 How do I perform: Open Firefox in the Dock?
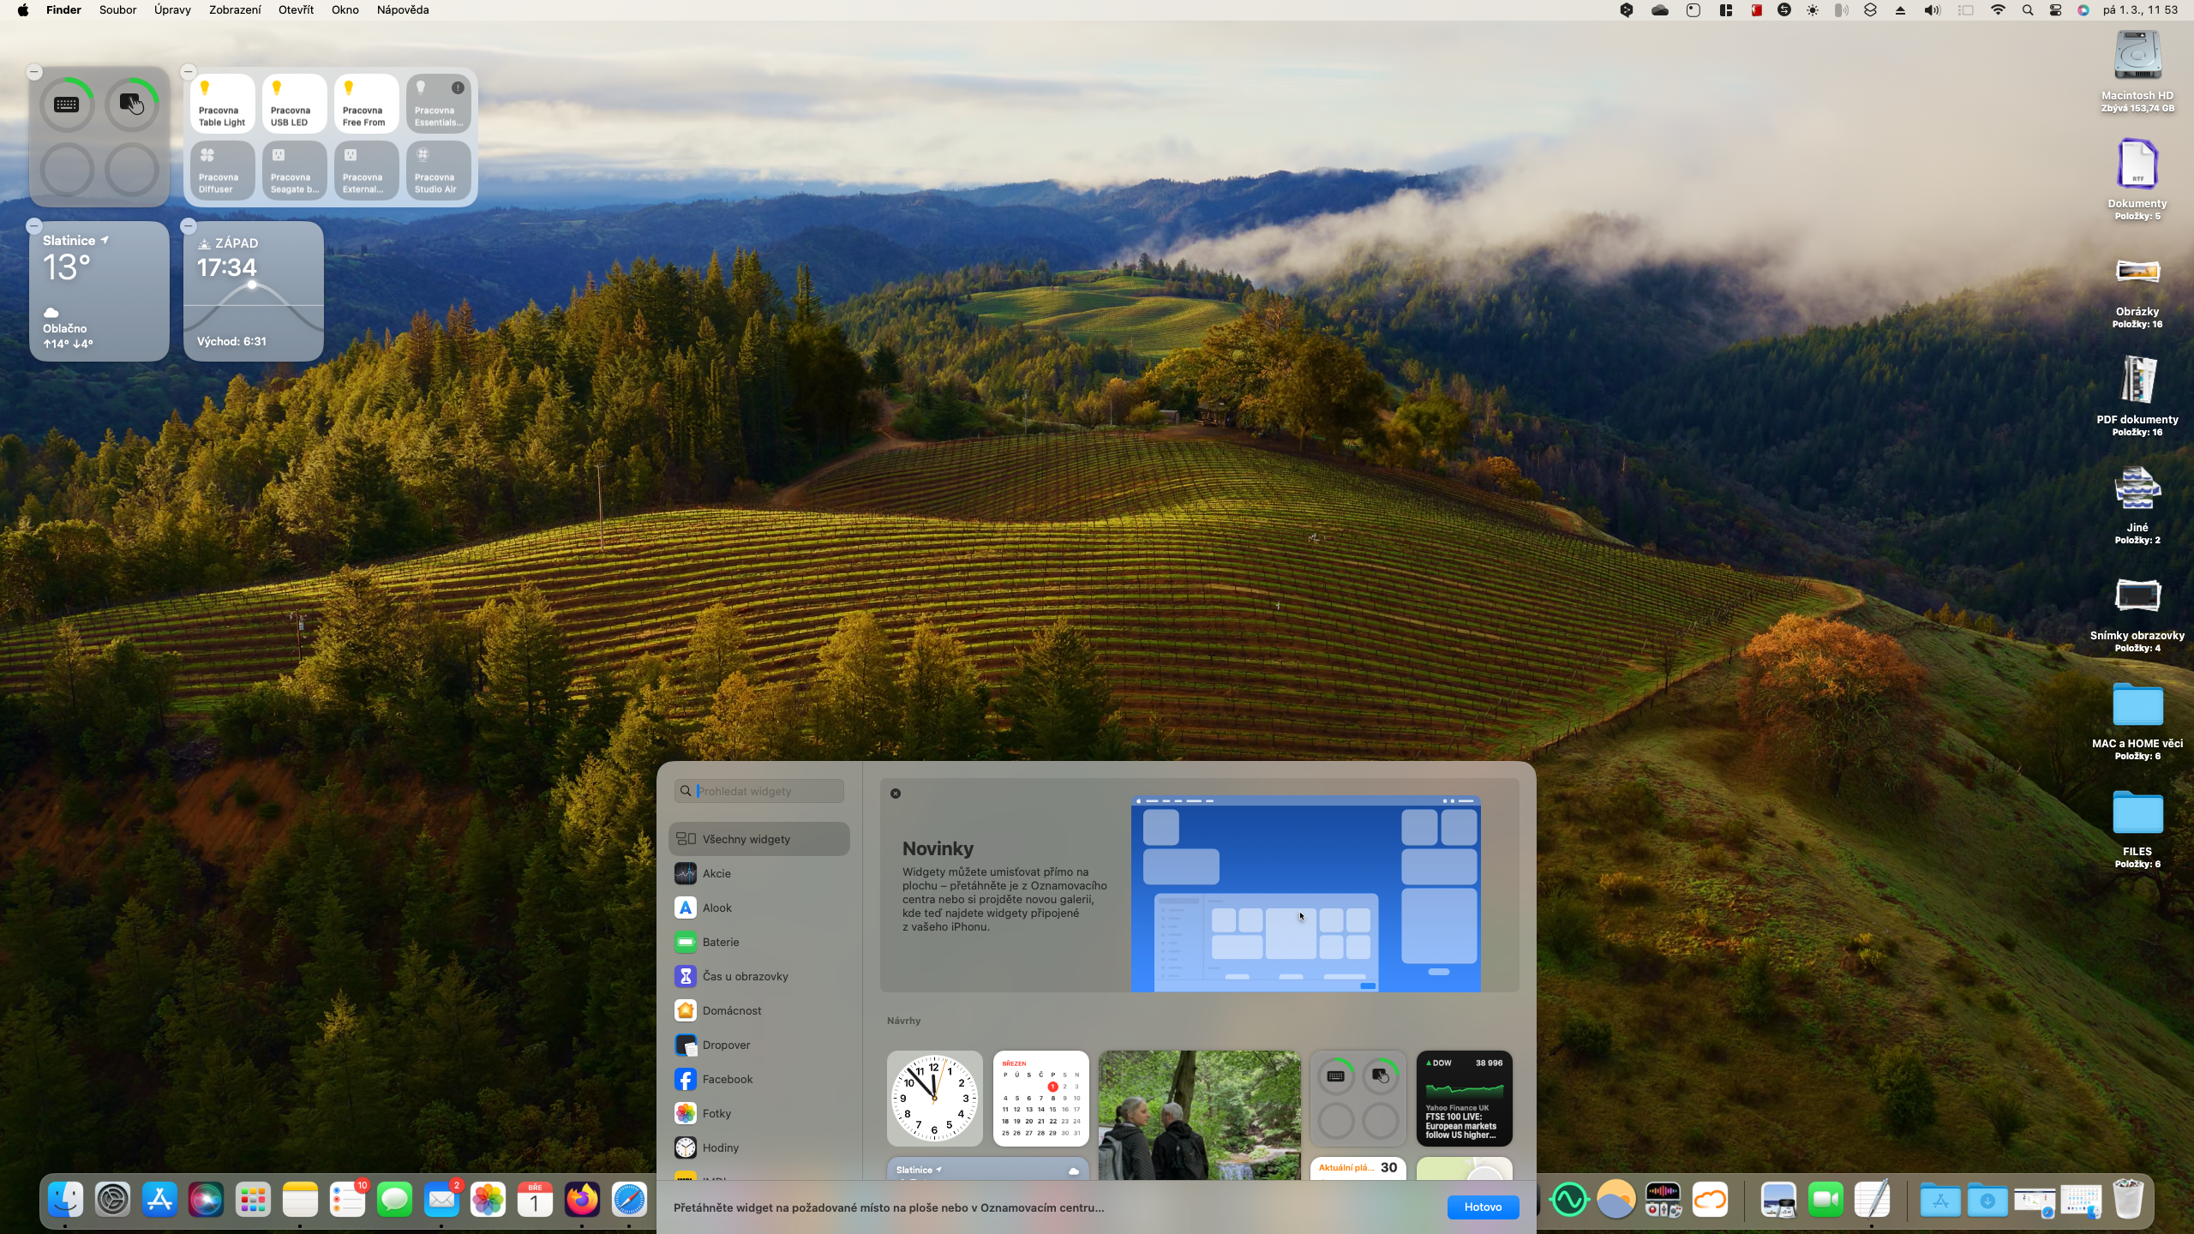[x=582, y=1200]
